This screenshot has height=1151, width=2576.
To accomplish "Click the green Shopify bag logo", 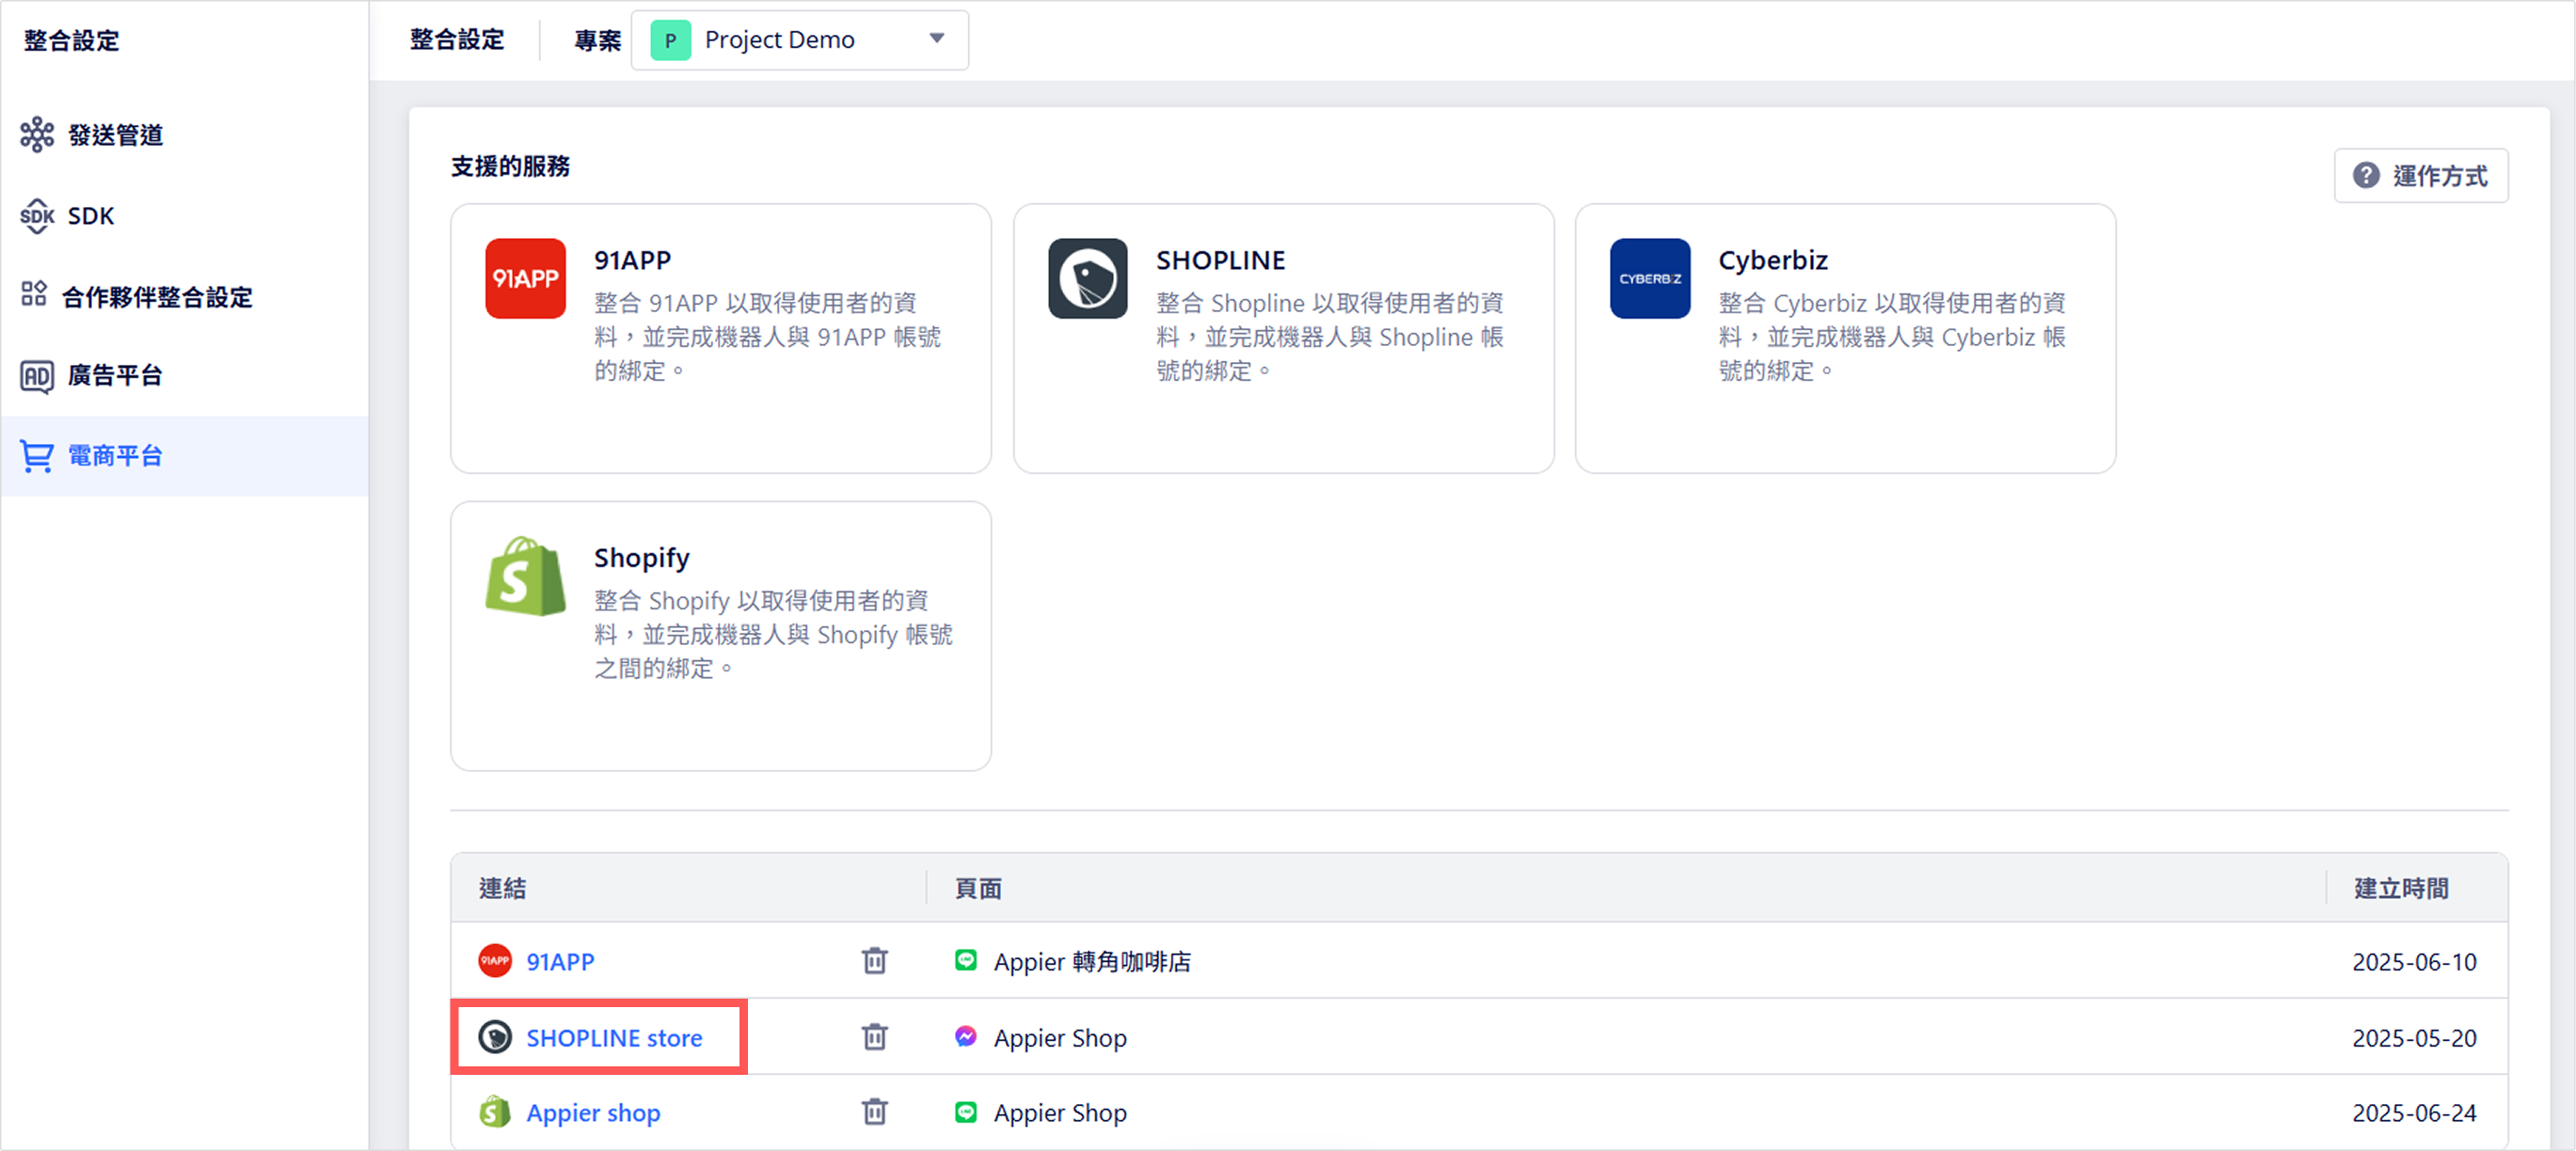I will click(x=526, y=576).
